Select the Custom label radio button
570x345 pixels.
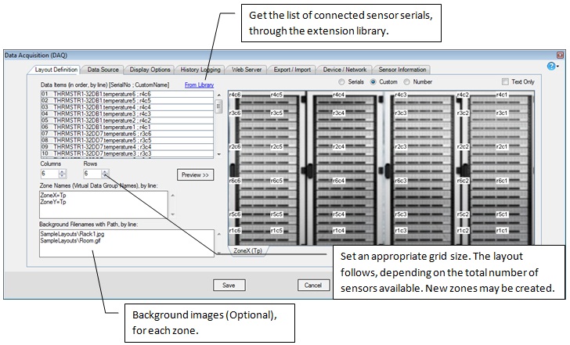373,81
